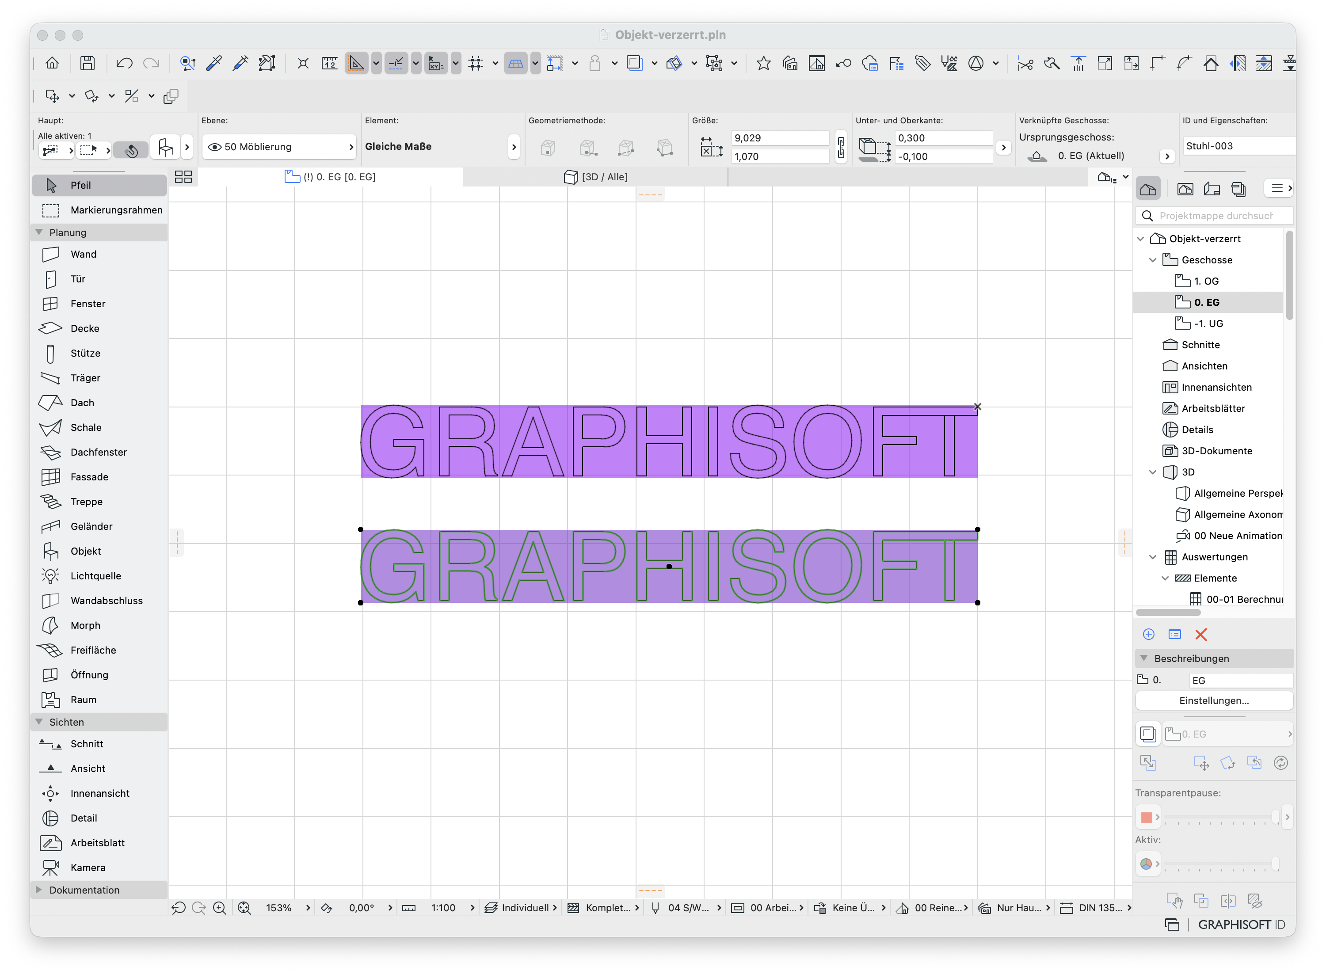The image size is (1326, 974).
Task: Click the Home icon in toolbar
Action: pos(52,63)
